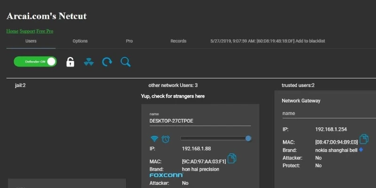Open the Options tab
Viewport: 376px width, 188px height.
(80, 41)
